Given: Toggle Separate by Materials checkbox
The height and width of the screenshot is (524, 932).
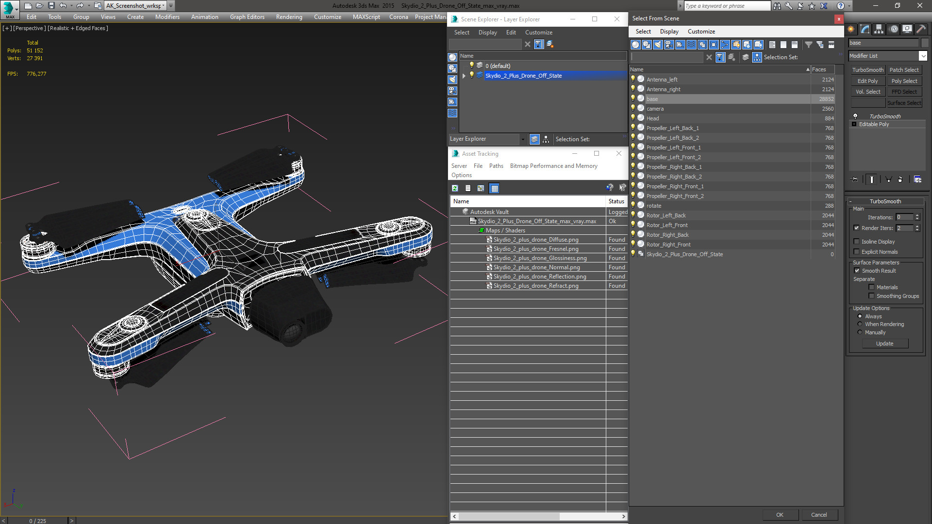Looking at the screenshot, I should 871,287.
